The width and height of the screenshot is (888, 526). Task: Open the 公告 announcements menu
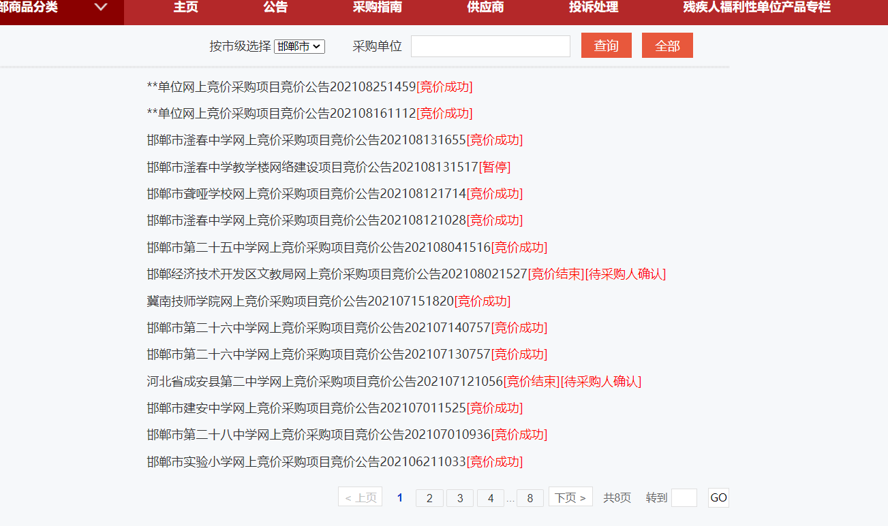(x=275, y=9)
